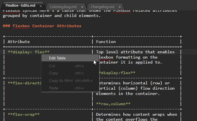Click the '**flex-directi' attribute cell
The width and height of the screenshot is (197, 121).
pos(25,83)
